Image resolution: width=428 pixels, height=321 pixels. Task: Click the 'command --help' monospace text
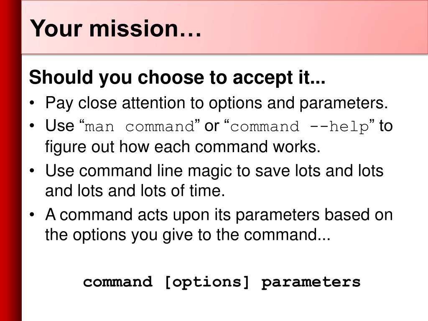point(299,127)
